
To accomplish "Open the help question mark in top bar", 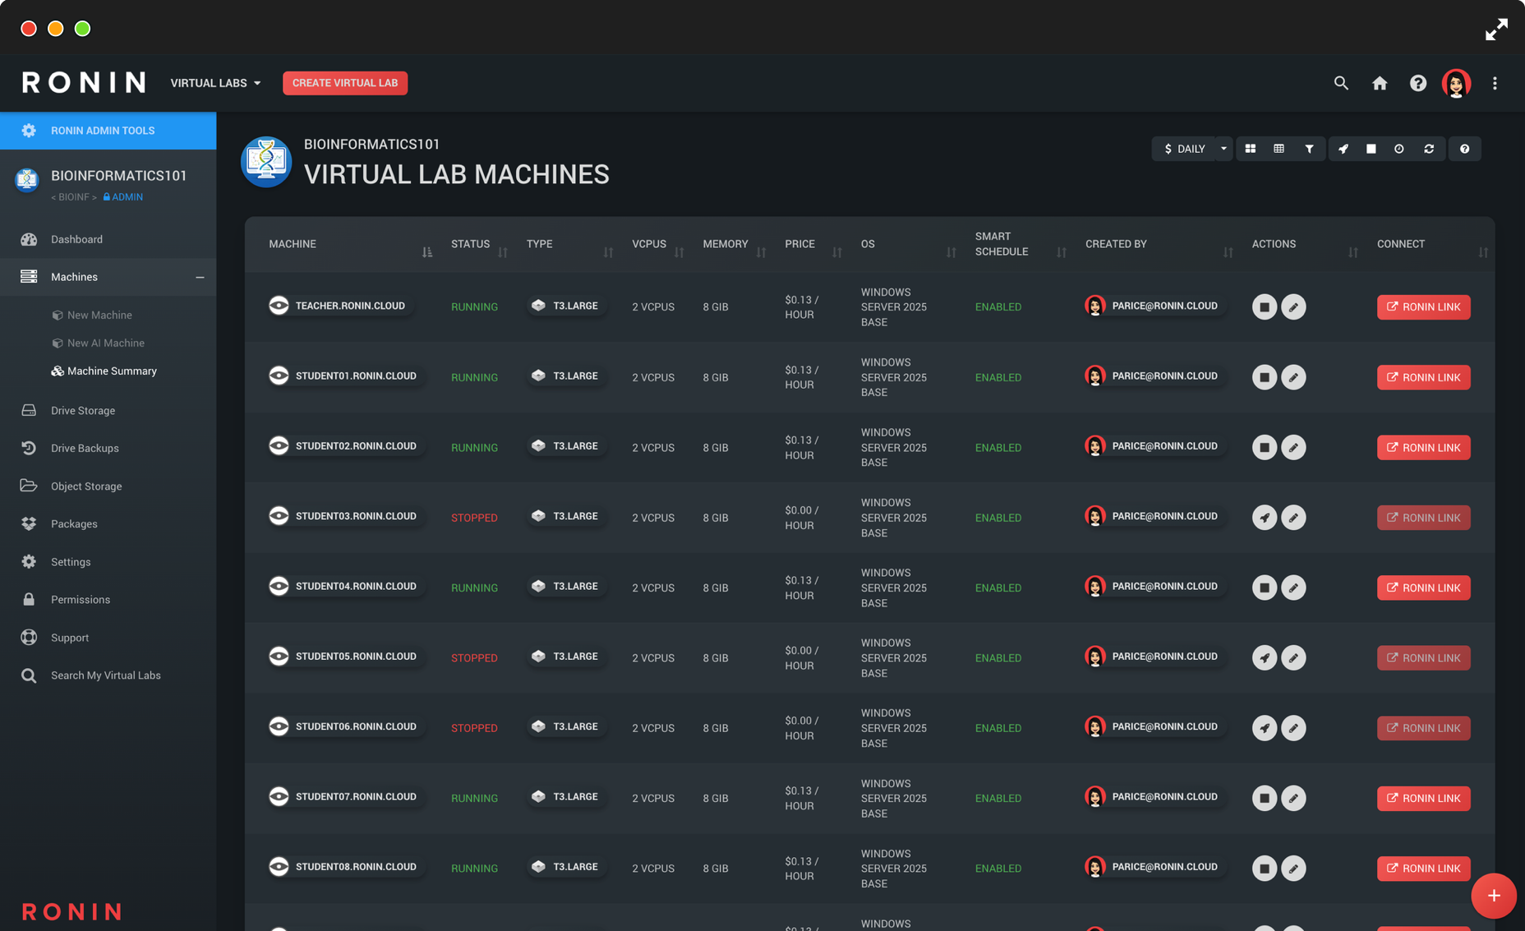I will click(x=1418, y=83).
